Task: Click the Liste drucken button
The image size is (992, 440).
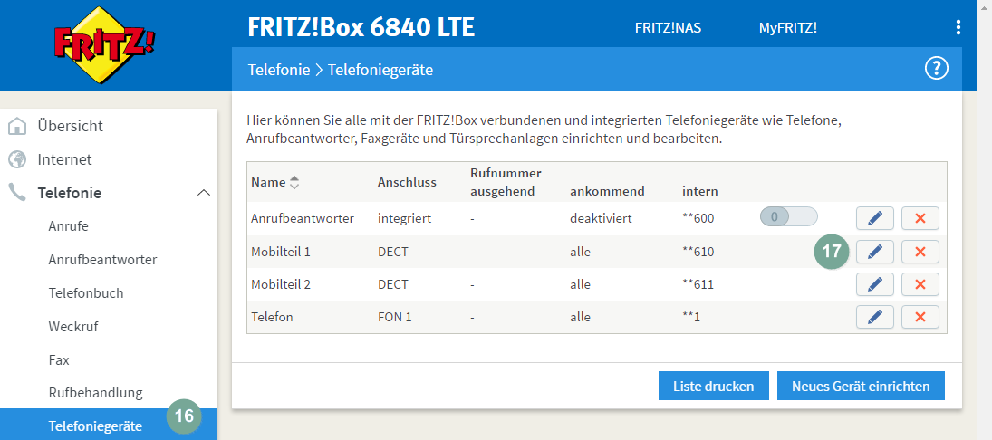Action: (713, 386)
